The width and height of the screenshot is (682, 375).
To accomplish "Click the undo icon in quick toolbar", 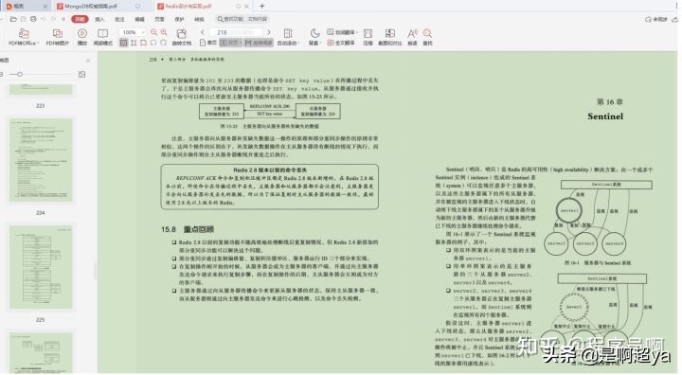I will click(x=43, y=19).
